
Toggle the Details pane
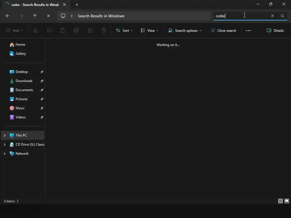click(x=275, y=31)
